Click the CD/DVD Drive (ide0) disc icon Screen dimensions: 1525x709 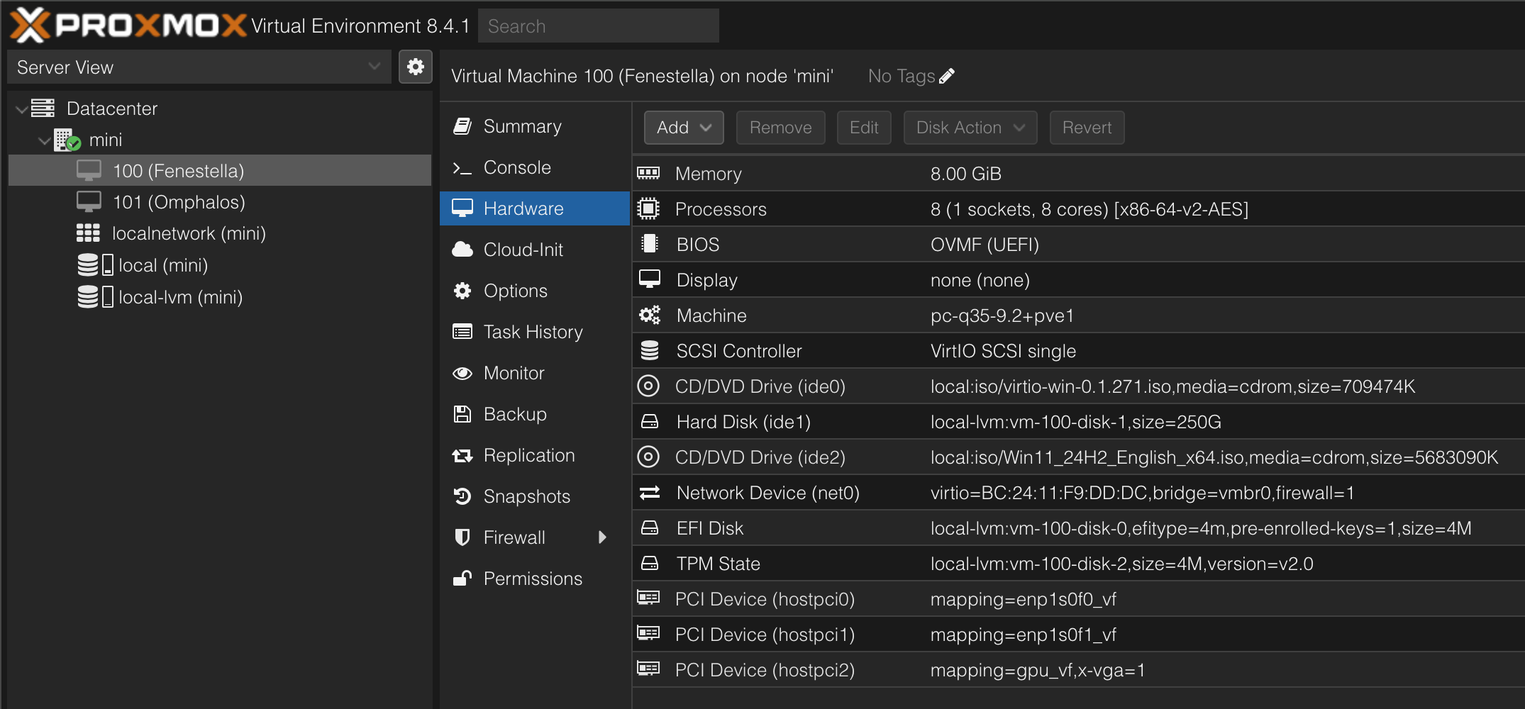click(648, 386)
